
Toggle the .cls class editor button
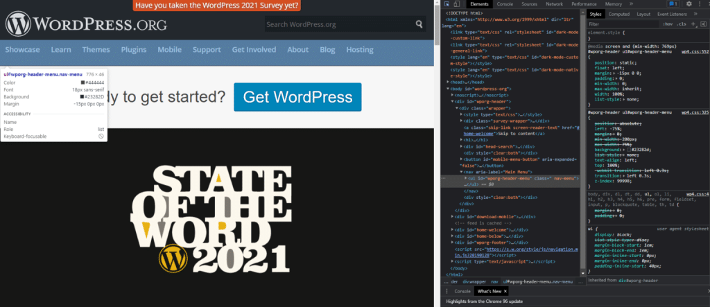click(x=681, y=24)
